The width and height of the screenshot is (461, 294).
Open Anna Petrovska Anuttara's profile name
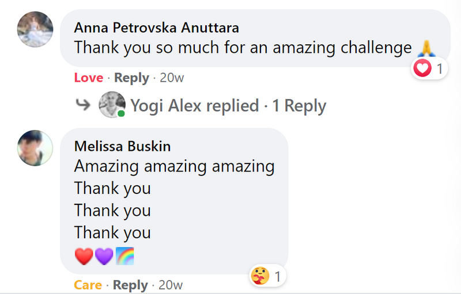(157, 28)
